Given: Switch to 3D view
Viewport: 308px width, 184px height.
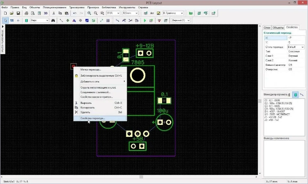Looking at the screenshot, I should [46, 13].
